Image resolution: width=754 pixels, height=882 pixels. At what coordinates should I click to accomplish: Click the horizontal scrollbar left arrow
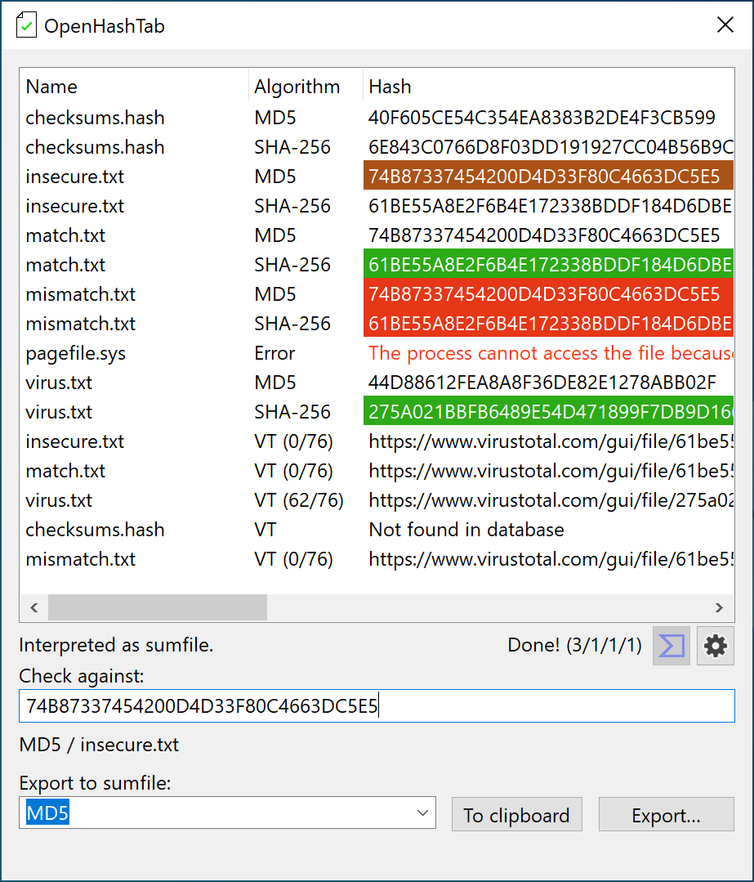coord(33,607)
